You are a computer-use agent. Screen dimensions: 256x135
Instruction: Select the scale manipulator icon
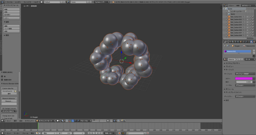tap(78, 121)
